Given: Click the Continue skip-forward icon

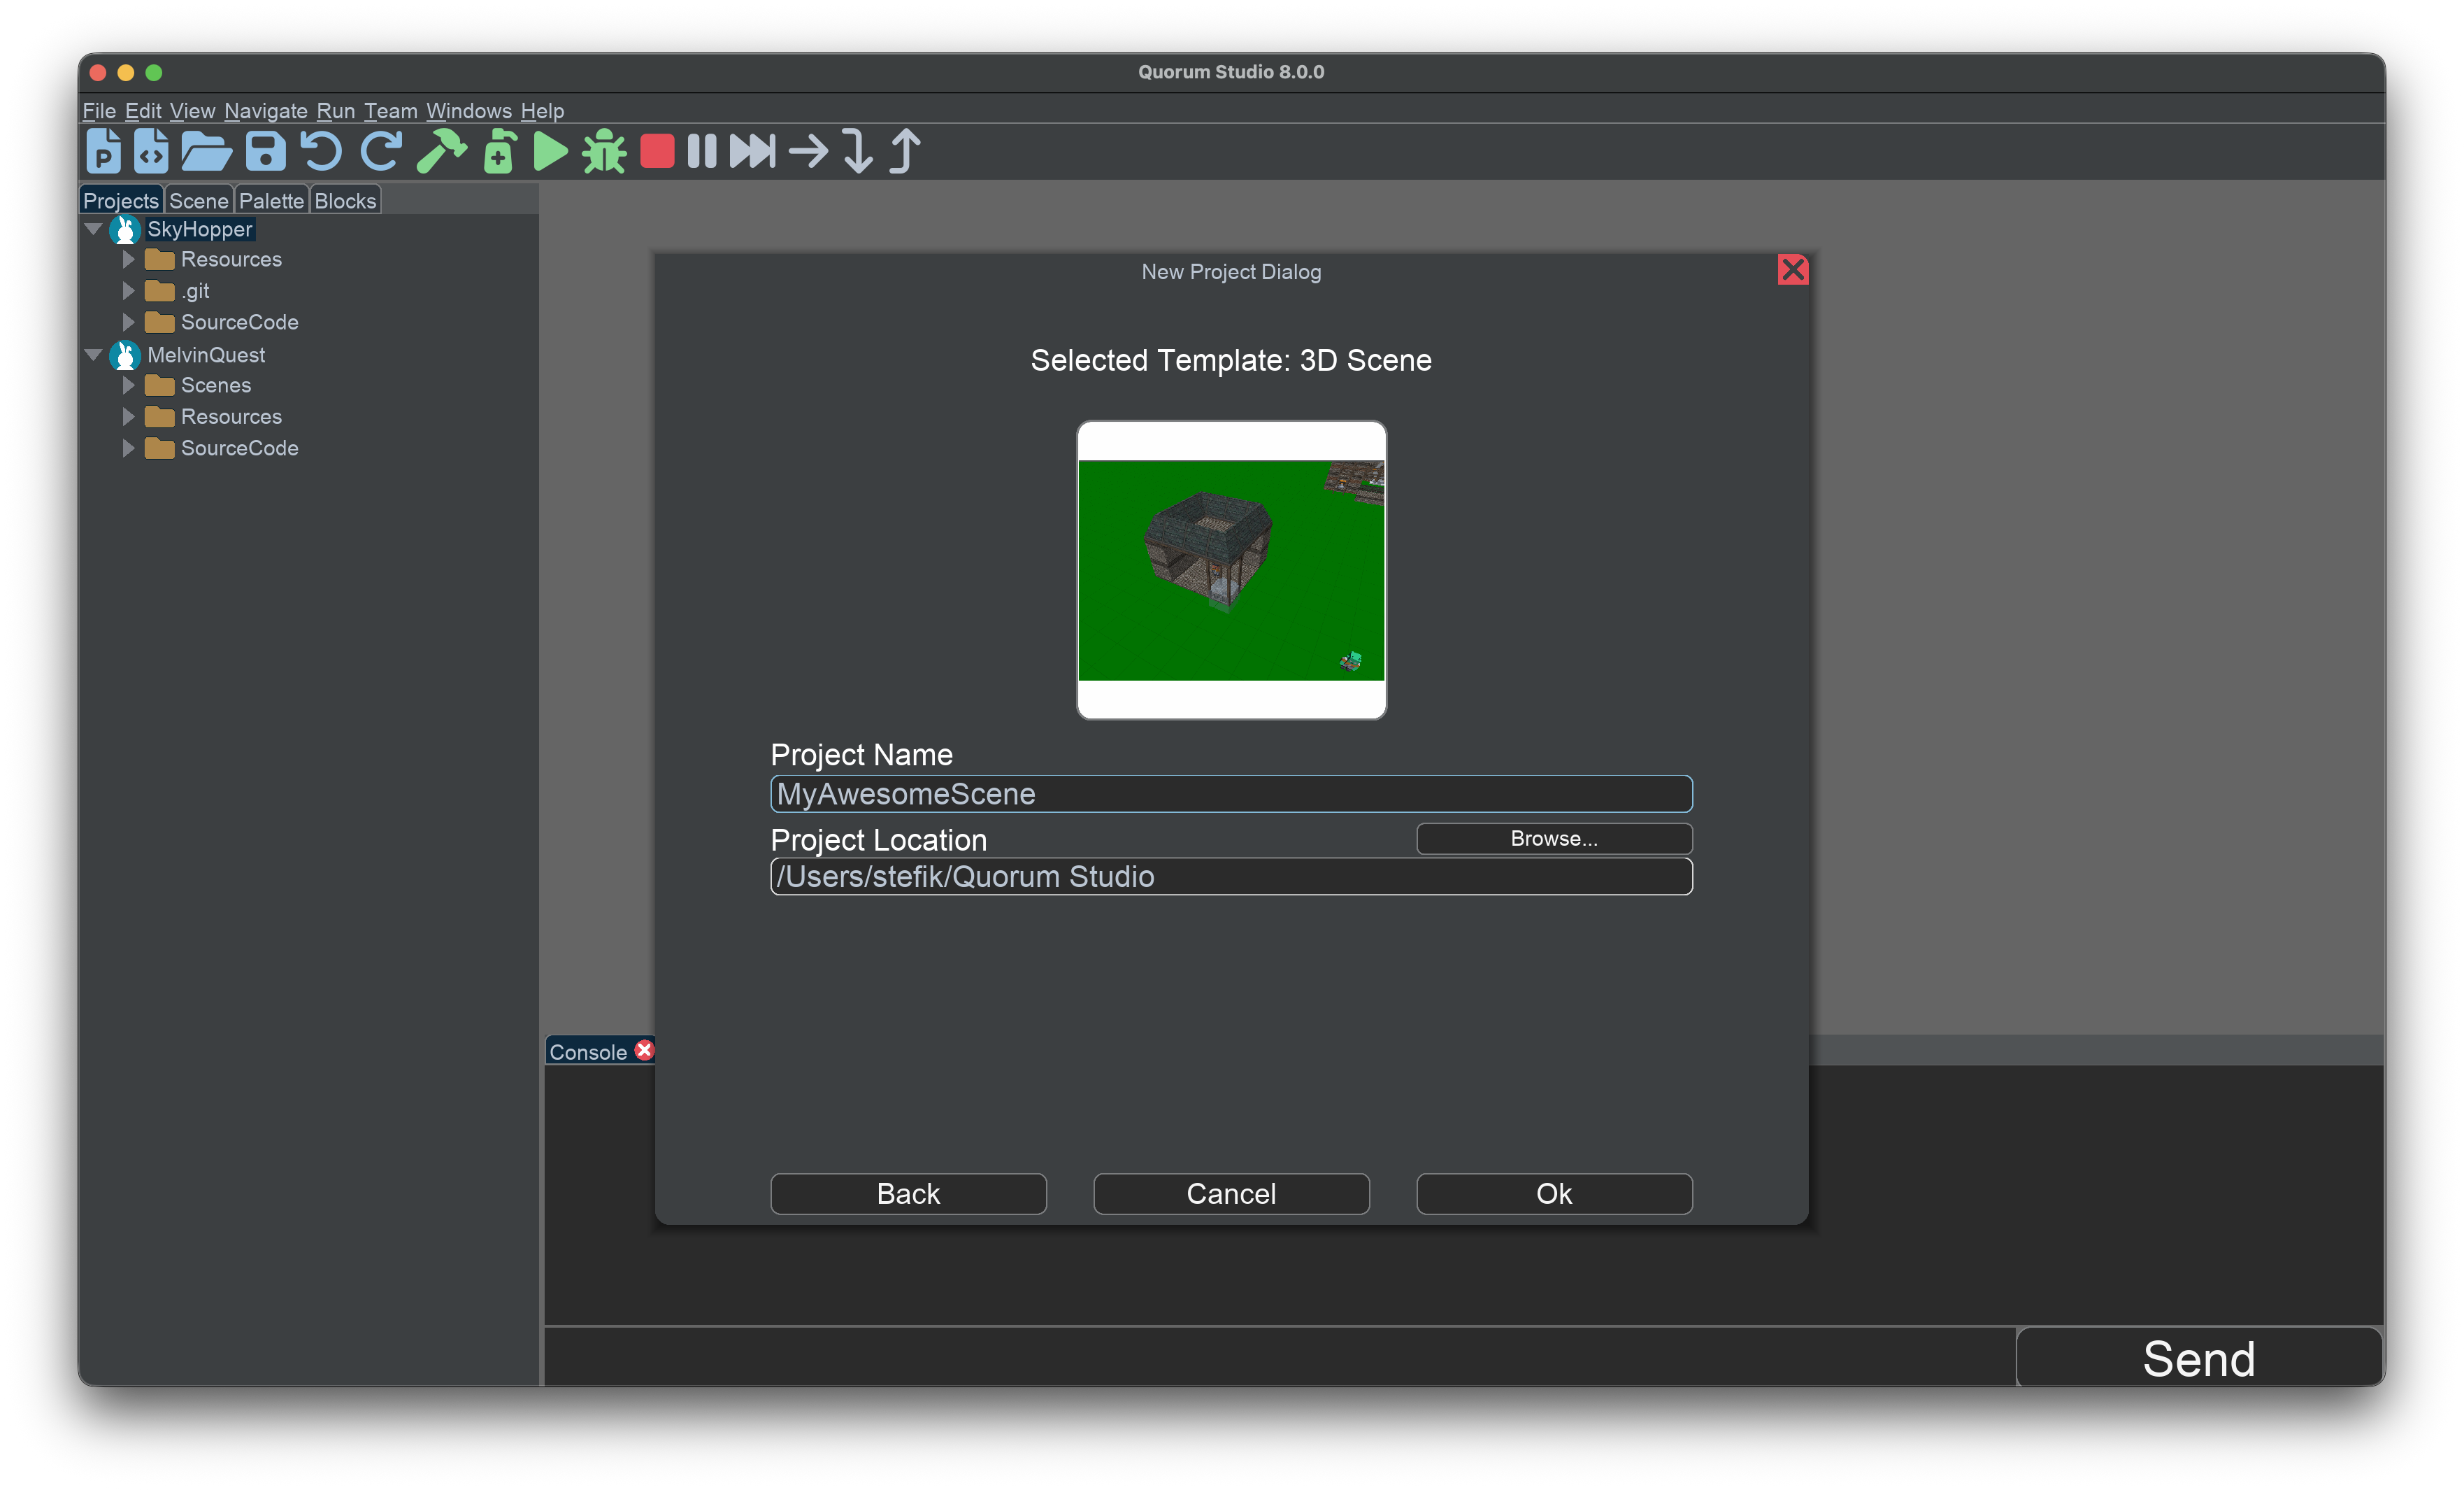Looking at the screenshot, I should [x=752, y=151].
